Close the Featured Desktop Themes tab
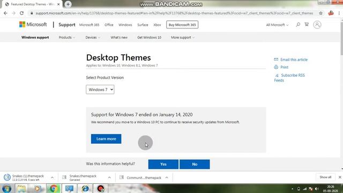343x193 pixels. [x=58, y=4]
